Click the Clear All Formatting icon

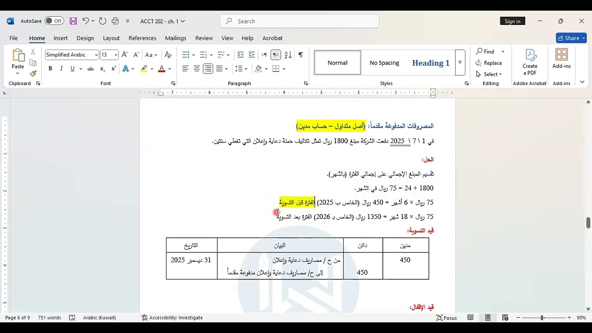click(168, 55)
